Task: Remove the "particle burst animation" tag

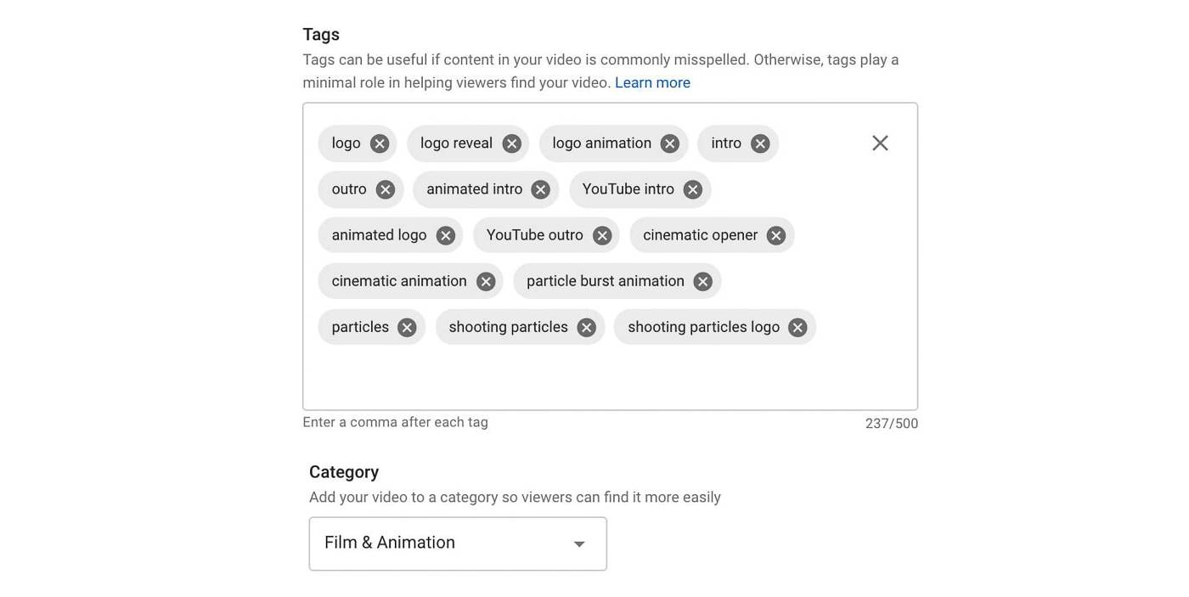Action: 702,280
